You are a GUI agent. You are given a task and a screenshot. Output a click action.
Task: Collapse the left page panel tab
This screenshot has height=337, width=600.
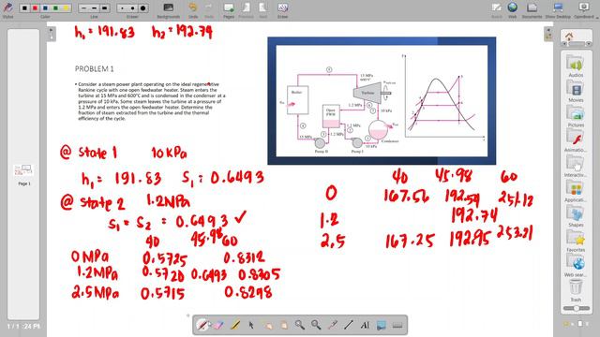click(x=51, y=34)
